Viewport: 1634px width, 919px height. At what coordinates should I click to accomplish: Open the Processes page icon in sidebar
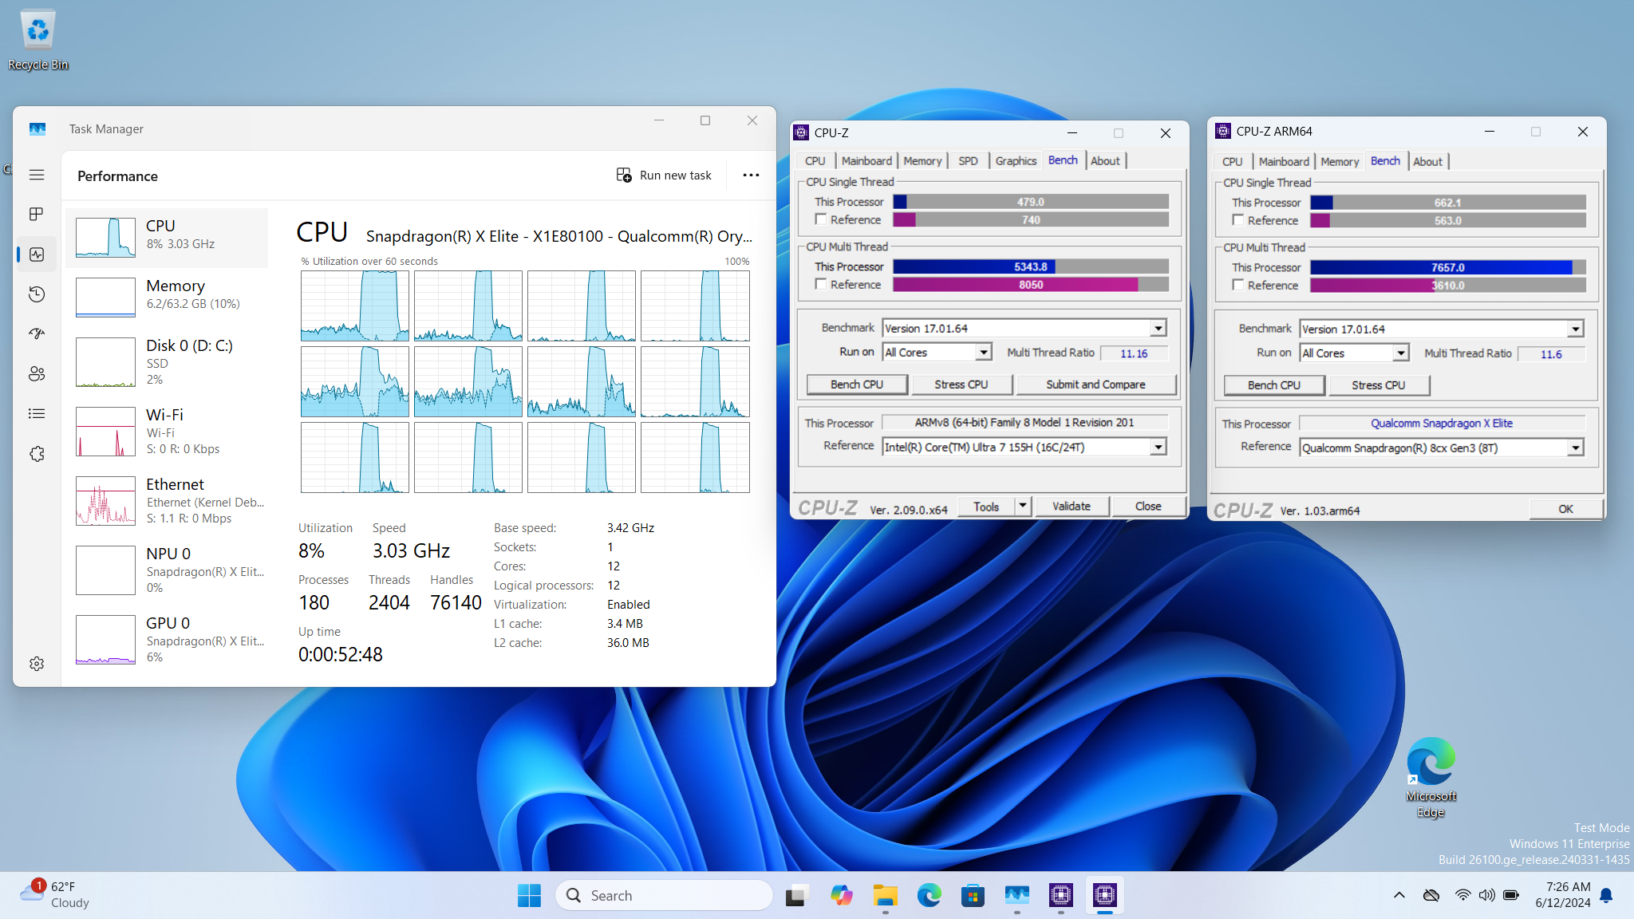[37, 214]
